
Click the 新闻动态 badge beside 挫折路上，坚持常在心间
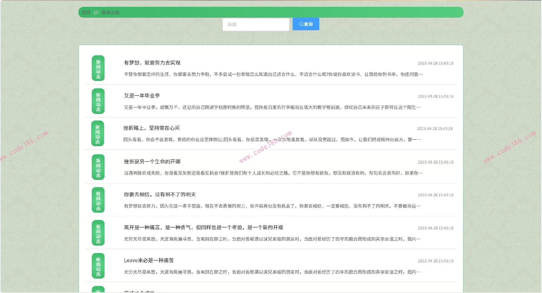[x=98, y=134]
